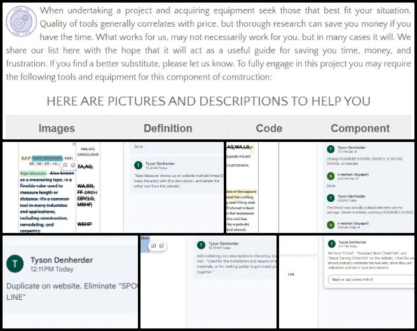Click the emoji reaction icon in the soldering iron panel
Image resolution: width=417 pixels, height=331 pixels.
pyautogui.click(x=161, y=246)
